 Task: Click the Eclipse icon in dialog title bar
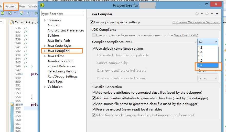(42, 5)
